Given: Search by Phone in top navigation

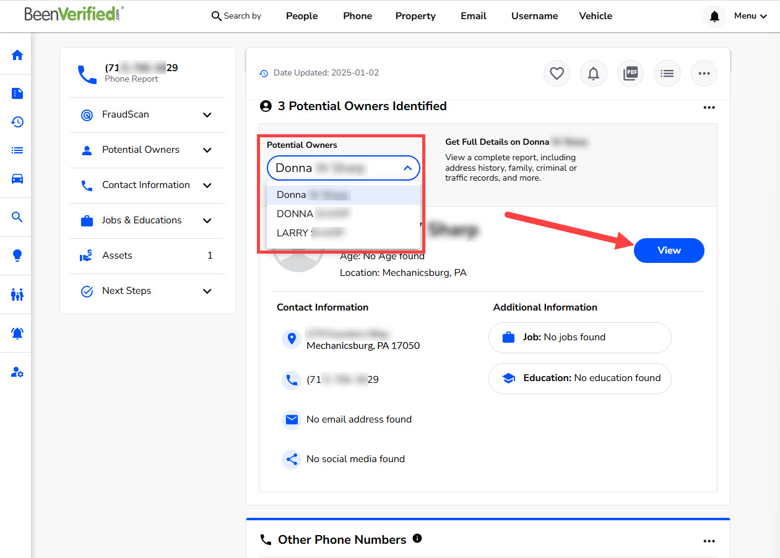Looking at the screenshot, I should click(358, 16).
